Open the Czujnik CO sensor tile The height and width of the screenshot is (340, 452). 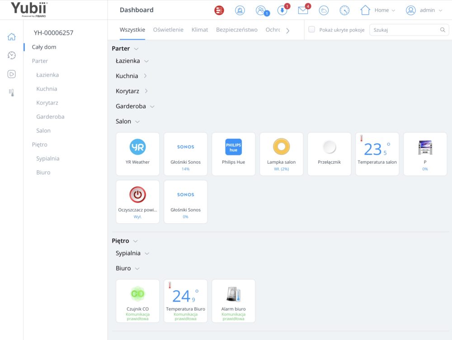coord(137,301)
